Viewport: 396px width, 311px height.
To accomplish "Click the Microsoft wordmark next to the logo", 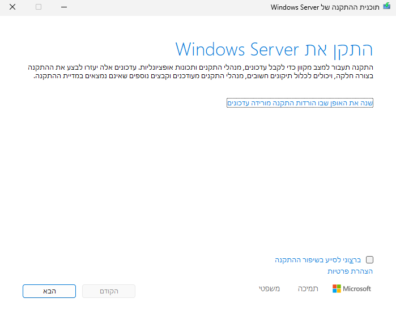I will [357, 289].
